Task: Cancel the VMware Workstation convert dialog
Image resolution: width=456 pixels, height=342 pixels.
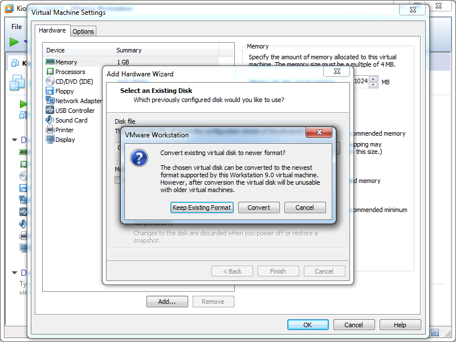Action: point(304,207)
